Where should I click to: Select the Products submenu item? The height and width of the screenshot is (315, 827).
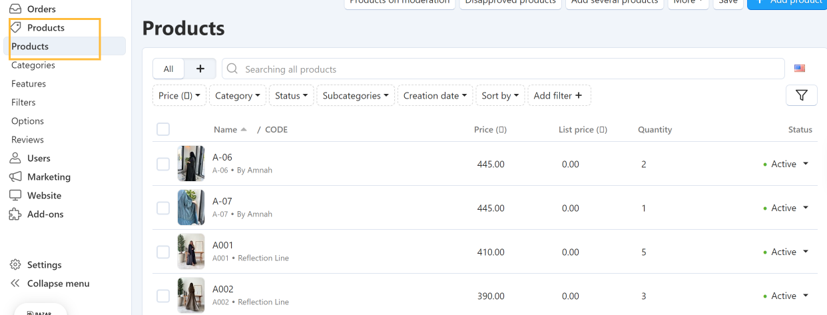click(x=65, y=47)
